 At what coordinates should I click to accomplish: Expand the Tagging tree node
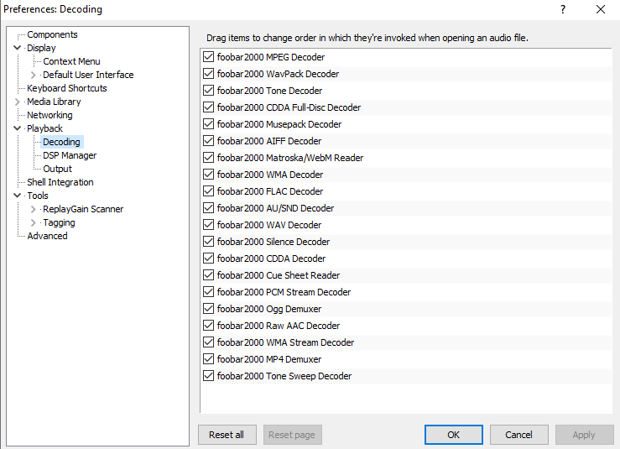pyautogui.click(x=34, y=222)
